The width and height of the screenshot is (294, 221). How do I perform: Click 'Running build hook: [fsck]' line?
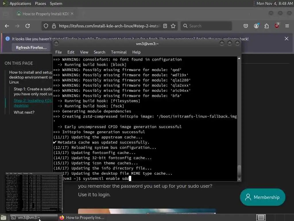click(x=91, y=106)
